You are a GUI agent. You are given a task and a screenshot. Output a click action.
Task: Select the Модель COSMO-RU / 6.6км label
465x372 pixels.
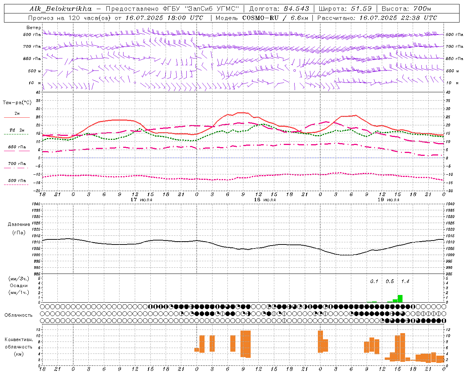pyautogui.click(x=262, y=18)
